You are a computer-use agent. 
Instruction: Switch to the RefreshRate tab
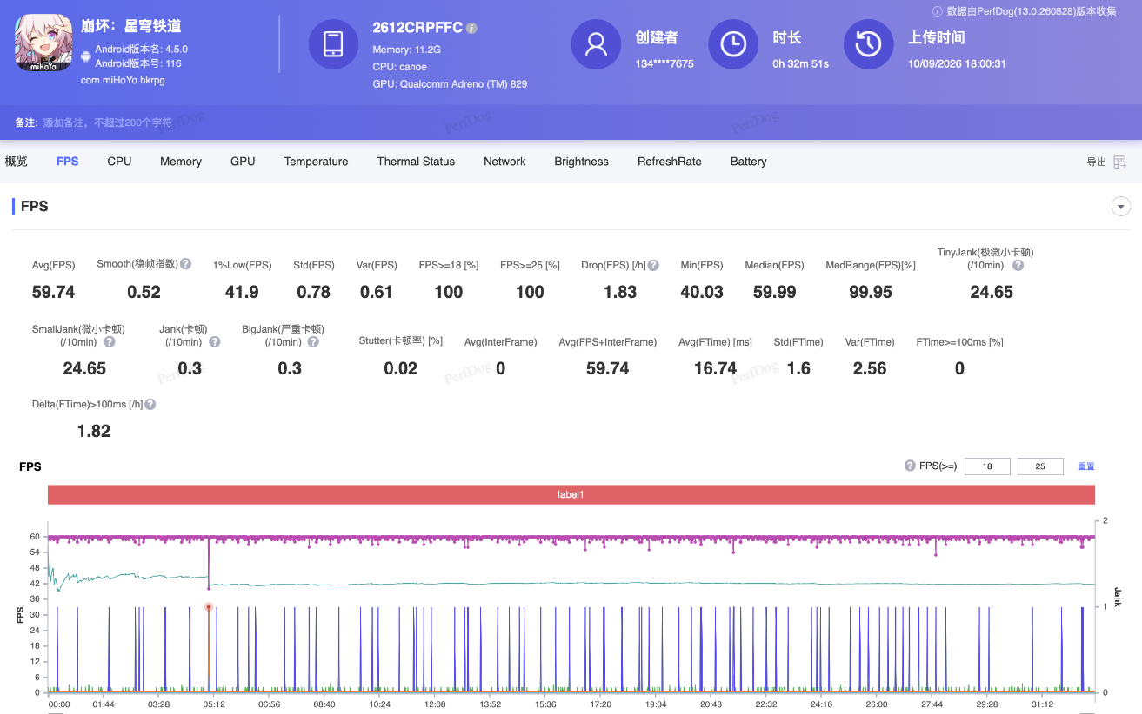click(669, 162)
